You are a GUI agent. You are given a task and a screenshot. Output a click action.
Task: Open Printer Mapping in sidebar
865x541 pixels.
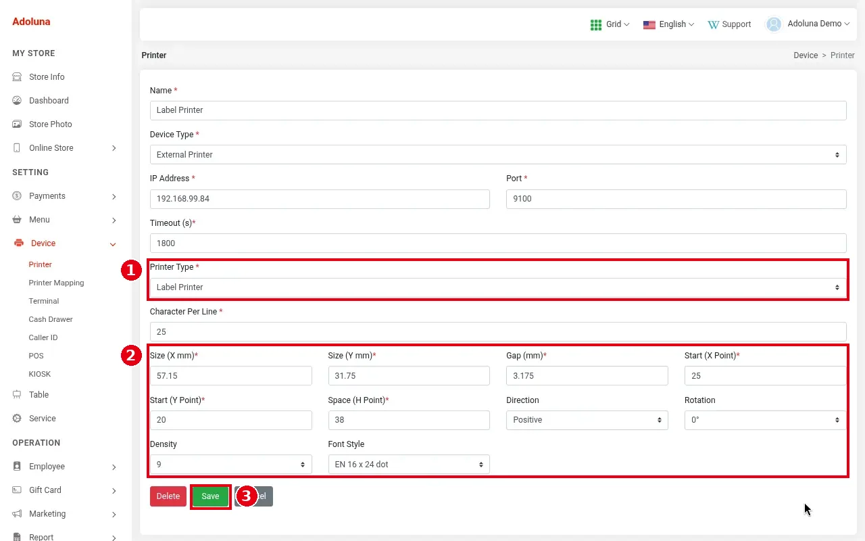point(56,283)
